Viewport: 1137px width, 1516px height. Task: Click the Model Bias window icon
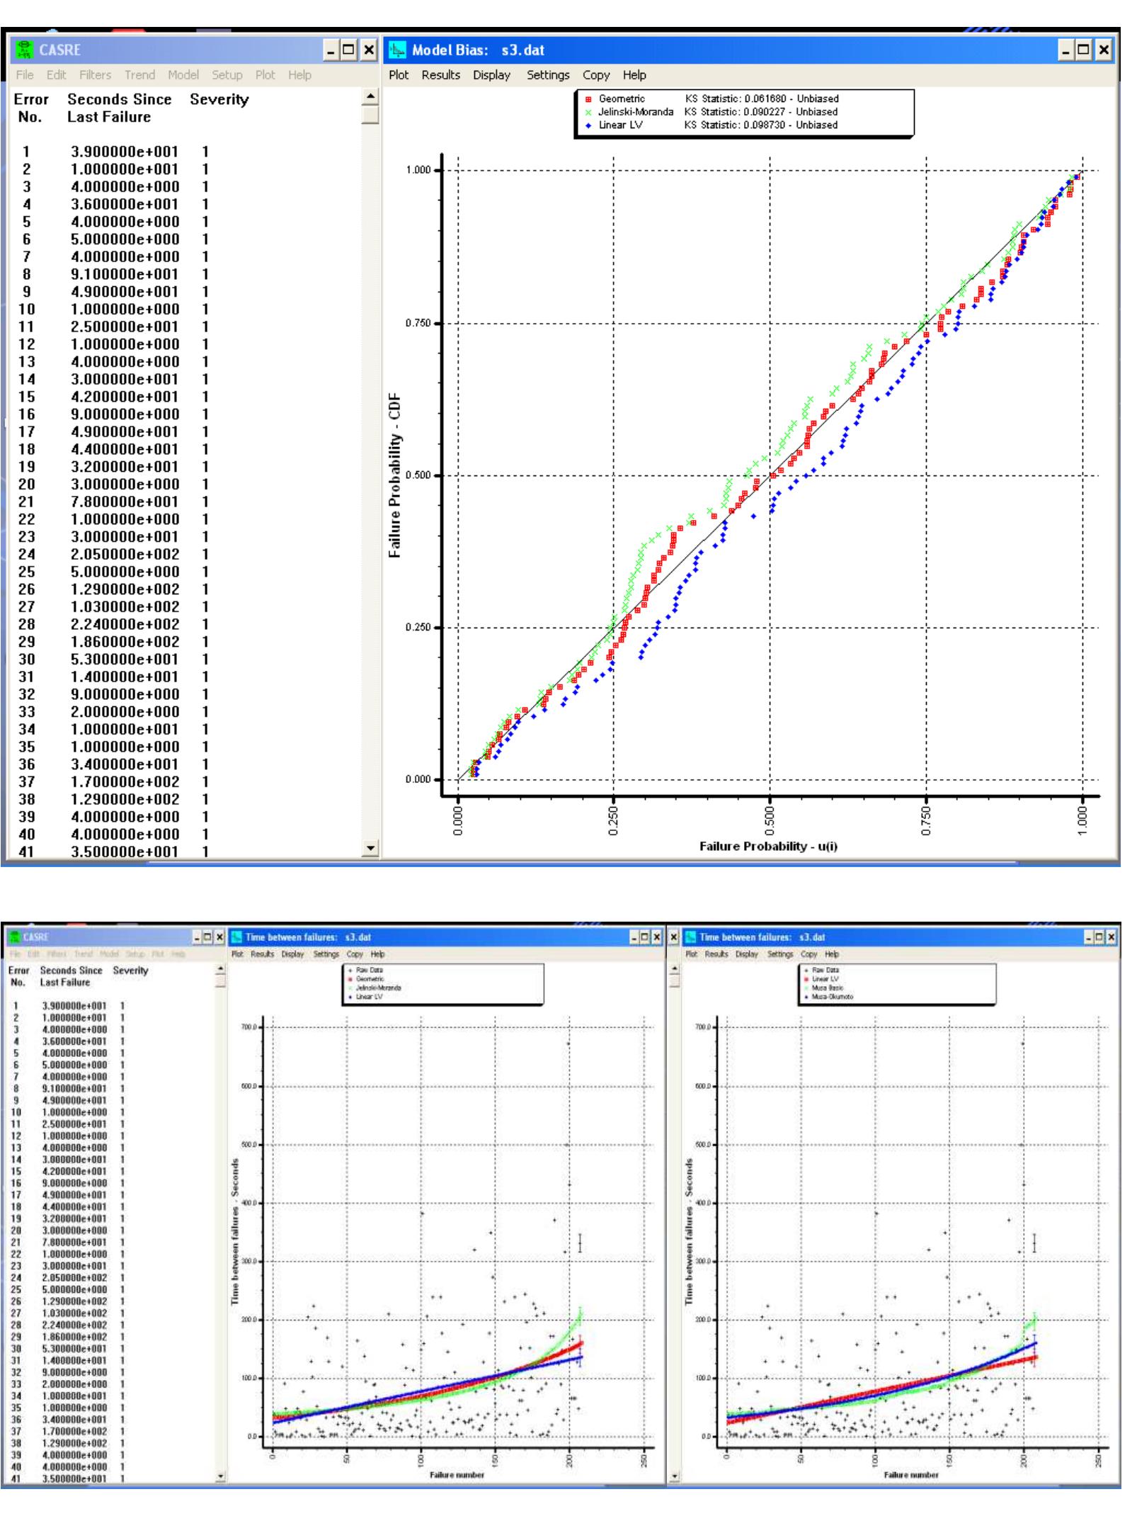(x=399, y=50)
